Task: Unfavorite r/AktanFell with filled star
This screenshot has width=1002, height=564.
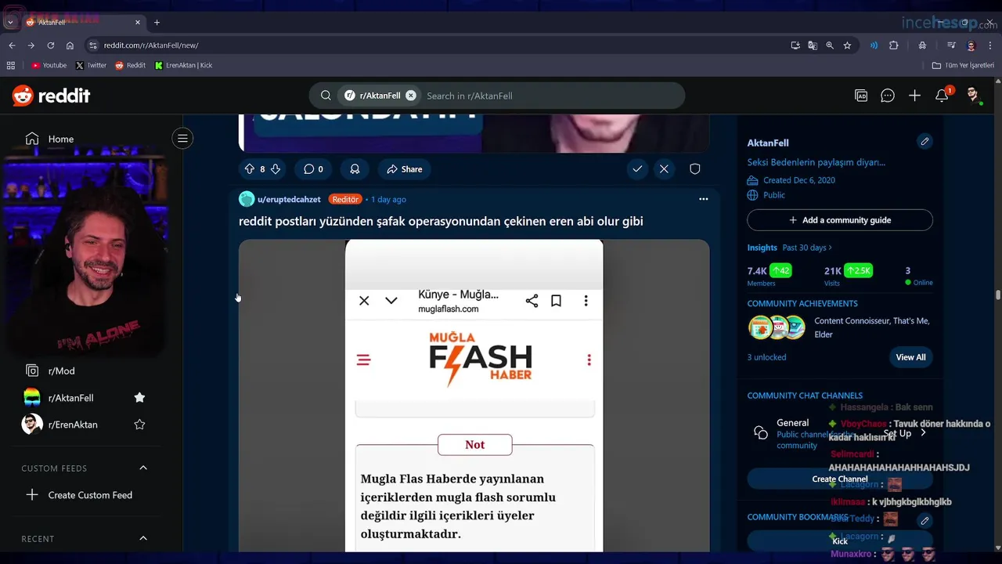Action: pyautogui.click(x=139, y=398)
